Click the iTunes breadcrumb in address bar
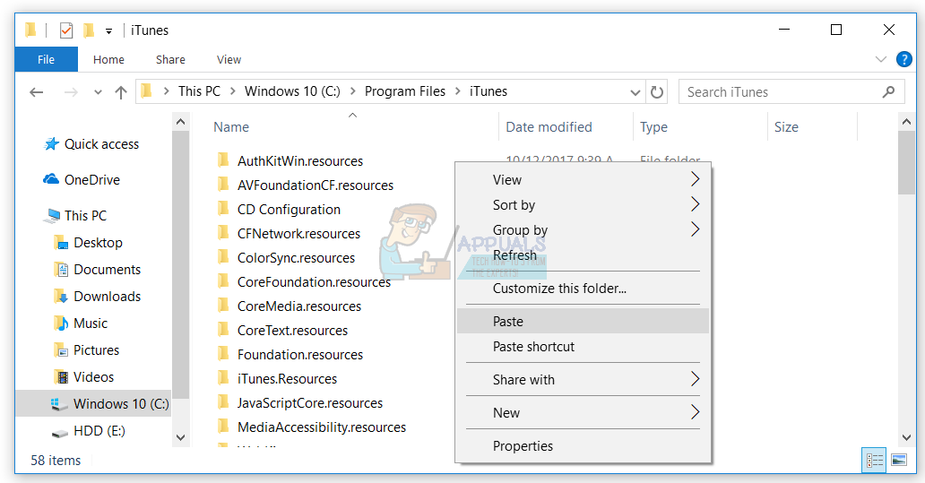The width and height of the screenshot is (925, 483). click(x=488, y=91)
